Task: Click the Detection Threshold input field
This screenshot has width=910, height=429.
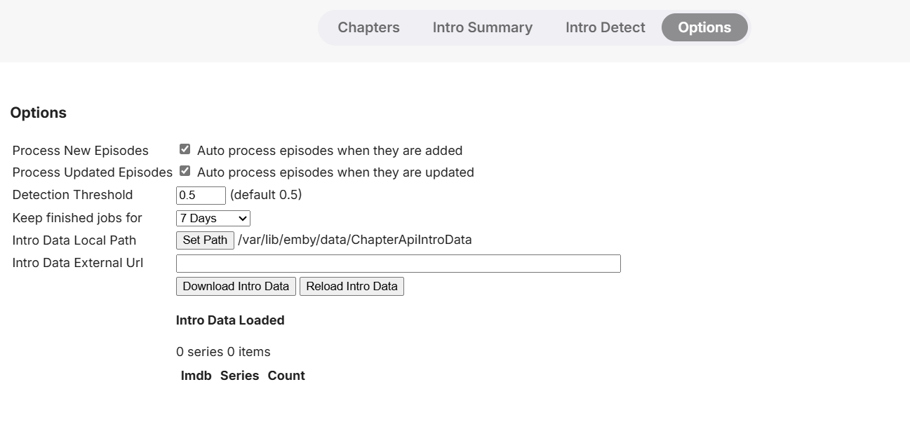Action: pyautogui.click(x=201, y=196)
